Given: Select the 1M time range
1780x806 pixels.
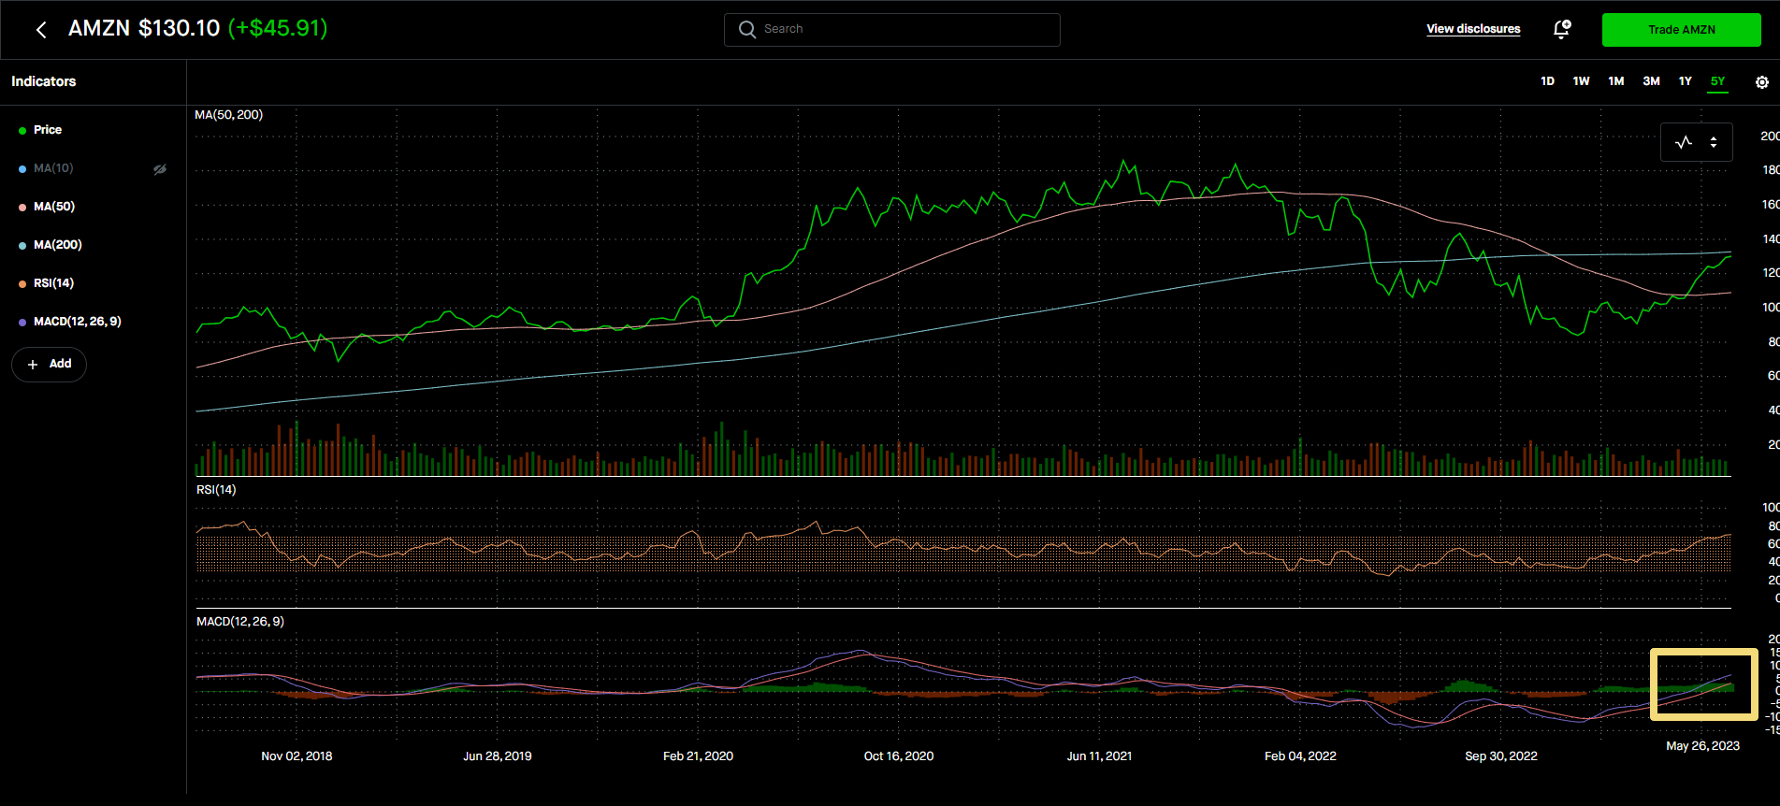Looking at the screenshot, I should pos(1615,81).
